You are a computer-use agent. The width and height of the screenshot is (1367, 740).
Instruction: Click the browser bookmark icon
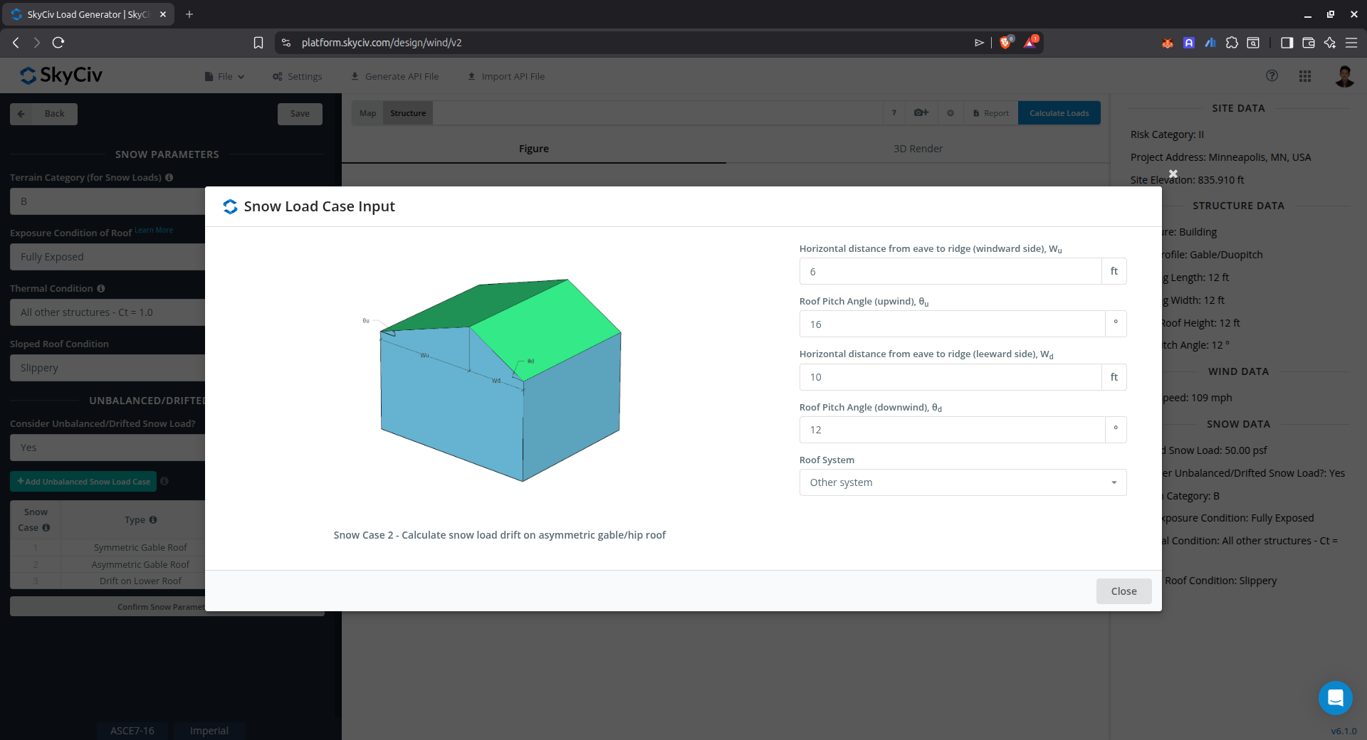click(x=258, y=43)
